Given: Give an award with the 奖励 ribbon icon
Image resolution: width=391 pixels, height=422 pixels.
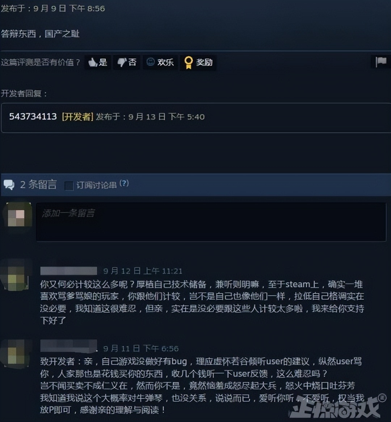Looking at the screenshot, I should (198, 63).
